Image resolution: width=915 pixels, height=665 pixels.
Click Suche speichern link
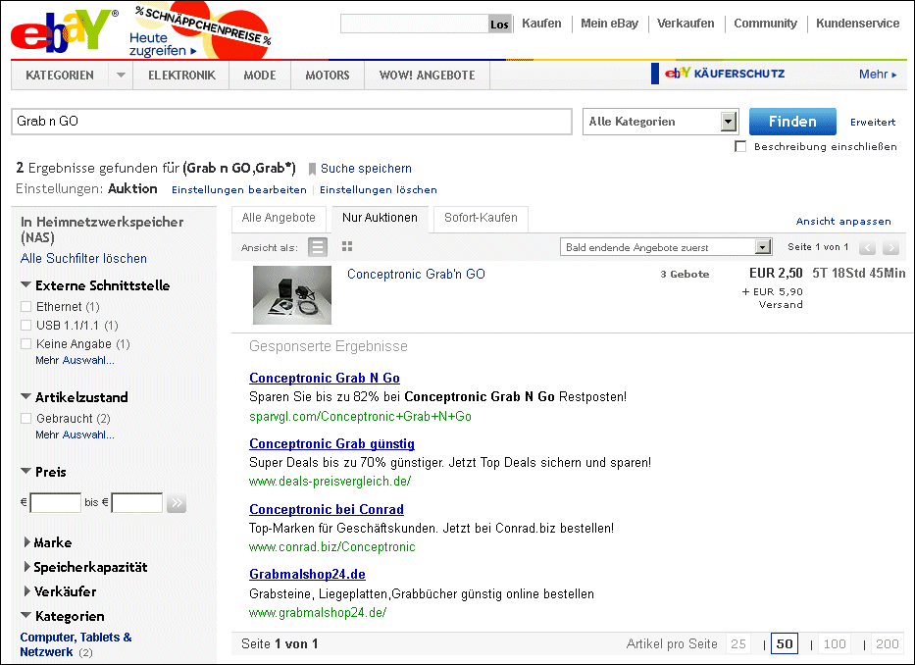[366, 169]
